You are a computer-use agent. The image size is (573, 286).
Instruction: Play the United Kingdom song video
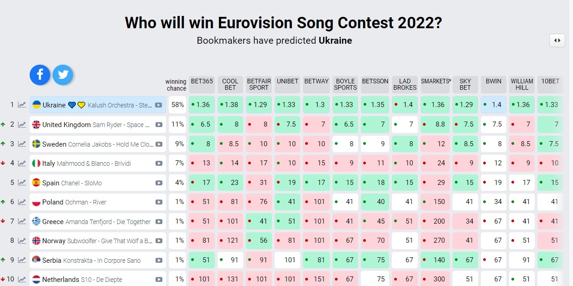pos(158,125)
